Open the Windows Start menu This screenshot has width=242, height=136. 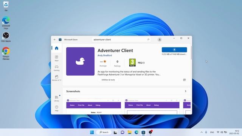pyautogui.click(x=92, y=132)
